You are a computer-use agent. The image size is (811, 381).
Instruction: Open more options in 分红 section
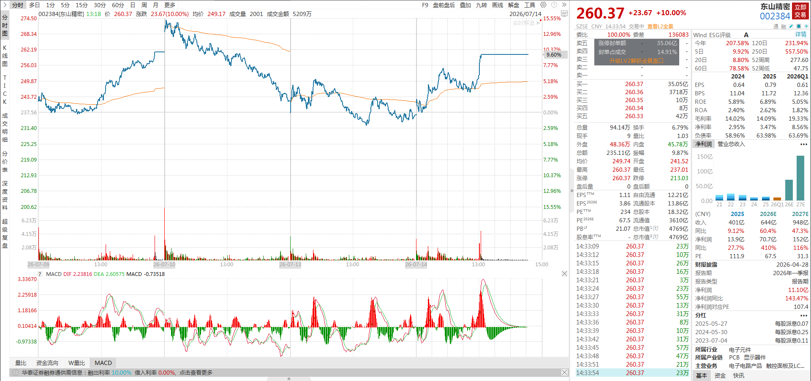(x=803, y=315)
